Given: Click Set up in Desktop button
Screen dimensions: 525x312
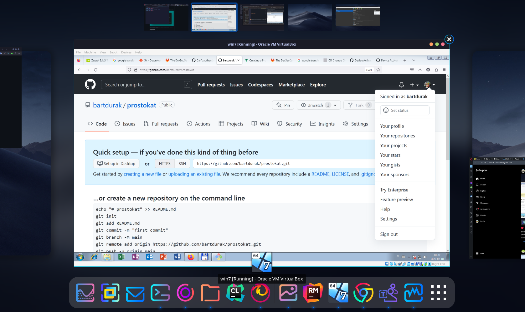Looking at the screenshot, I should pyautogui.click(x=116, y=164).
